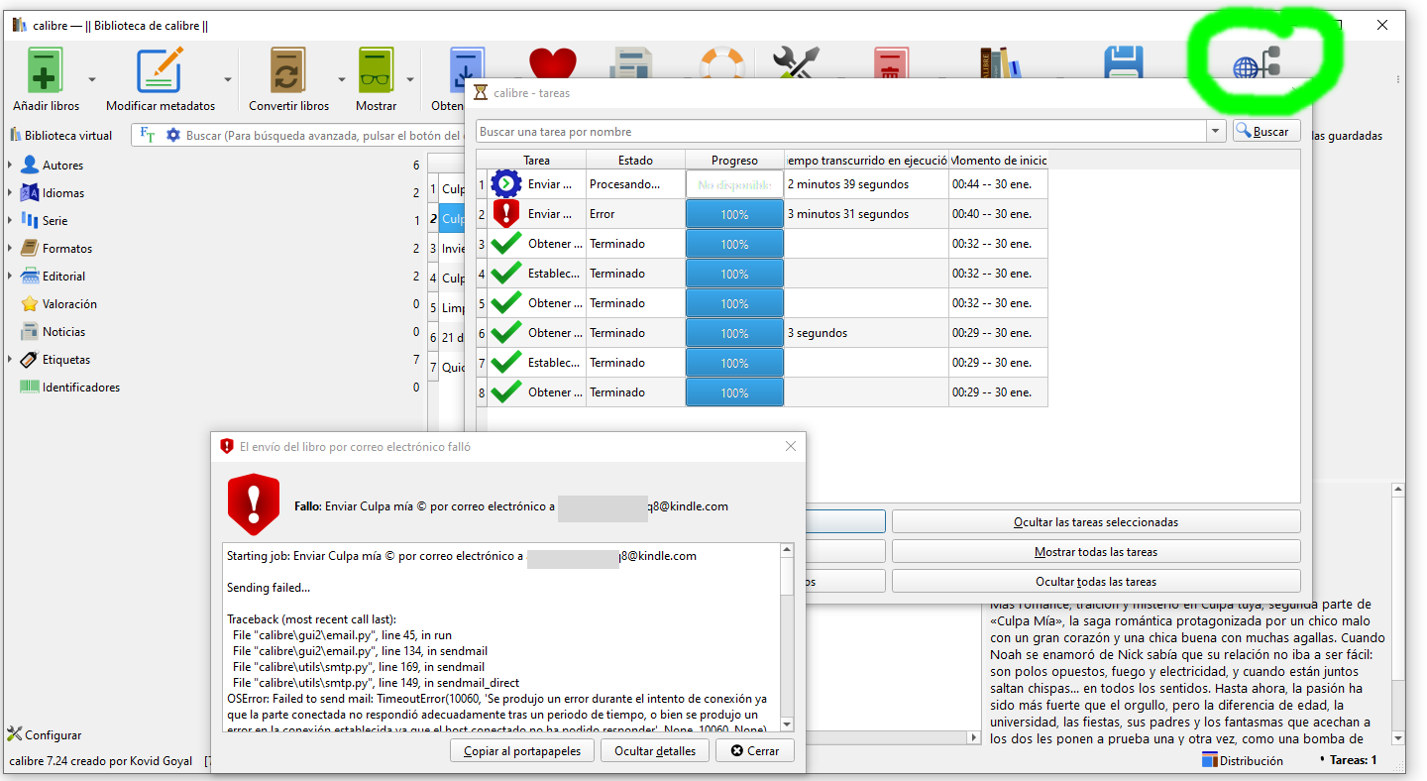The width and height of the screenshot is (1427, 781).
Task: Click the blue gear icon of task 1
Action: pyautogui.click(x=506, y=183)
